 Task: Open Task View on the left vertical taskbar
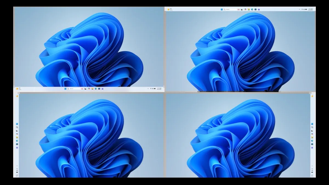click(x=17, y=131)
